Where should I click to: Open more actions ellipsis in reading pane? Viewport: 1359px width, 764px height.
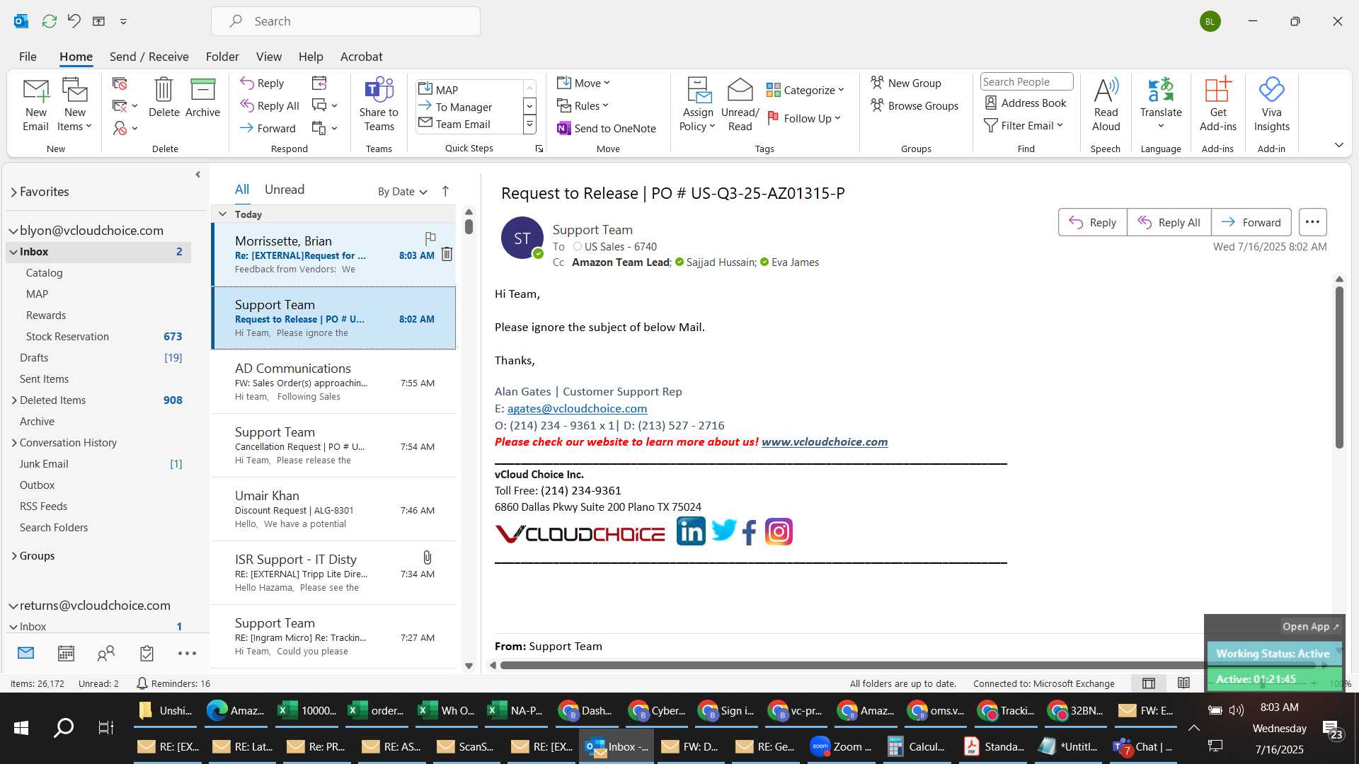coord(1312,222)
